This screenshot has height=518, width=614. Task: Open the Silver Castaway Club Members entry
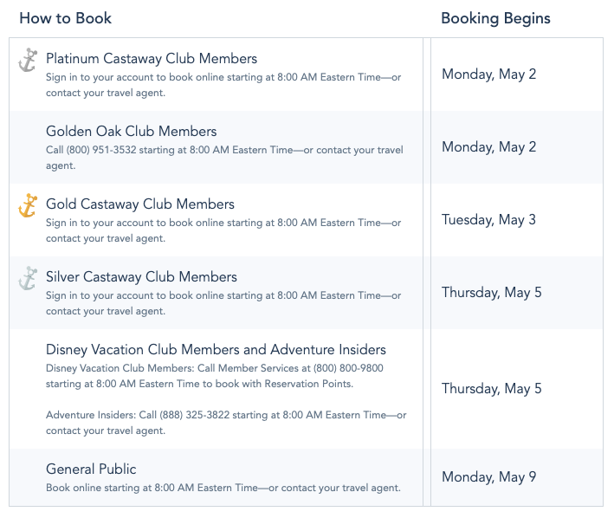pos(141,277)
